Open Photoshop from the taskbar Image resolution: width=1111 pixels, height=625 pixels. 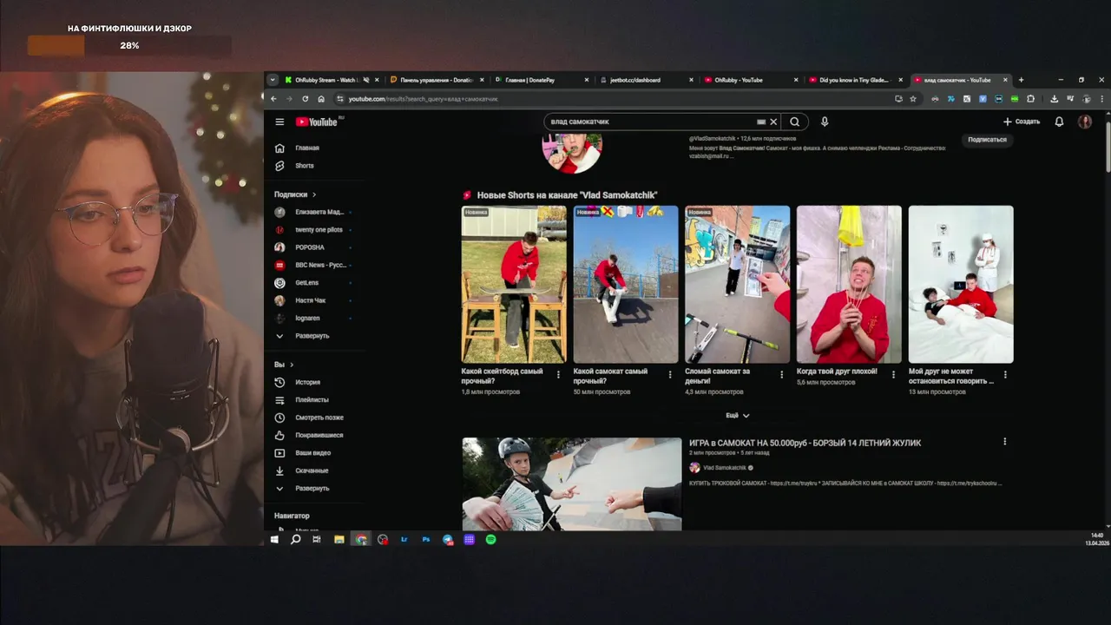(426, 539)
